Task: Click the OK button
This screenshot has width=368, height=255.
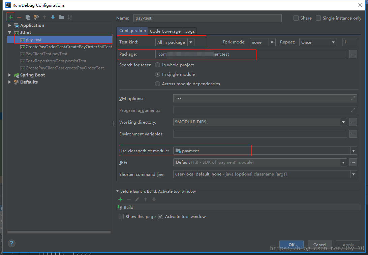Action: click(x=291, y=245)
